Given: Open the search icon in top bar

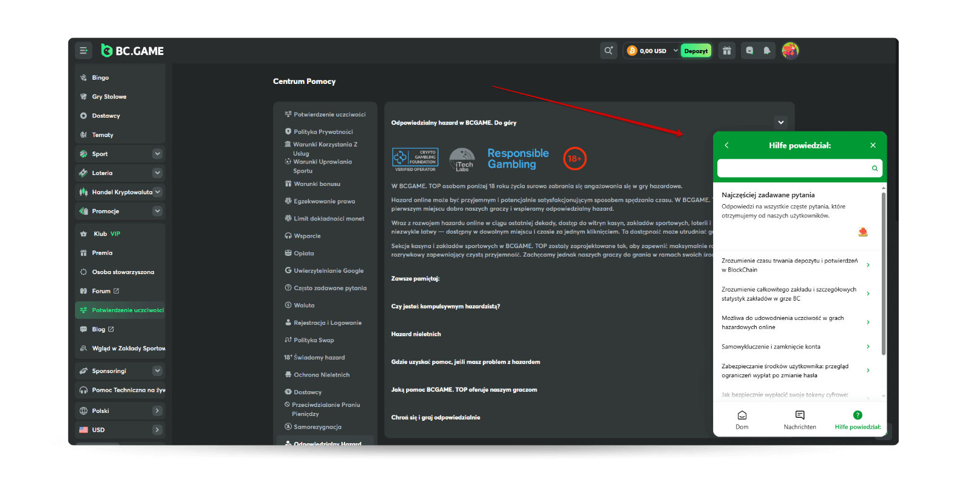Looking at the screenshot, I should pos(609,51).
